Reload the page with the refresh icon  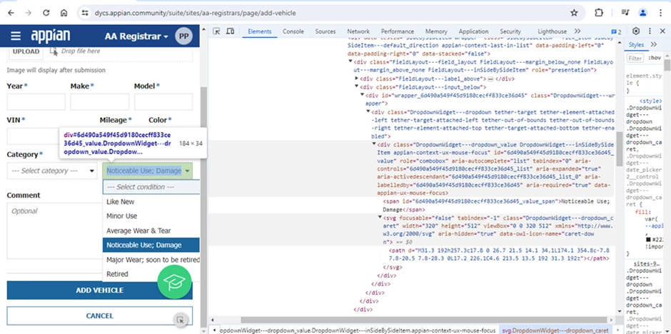tap(46, 13)
